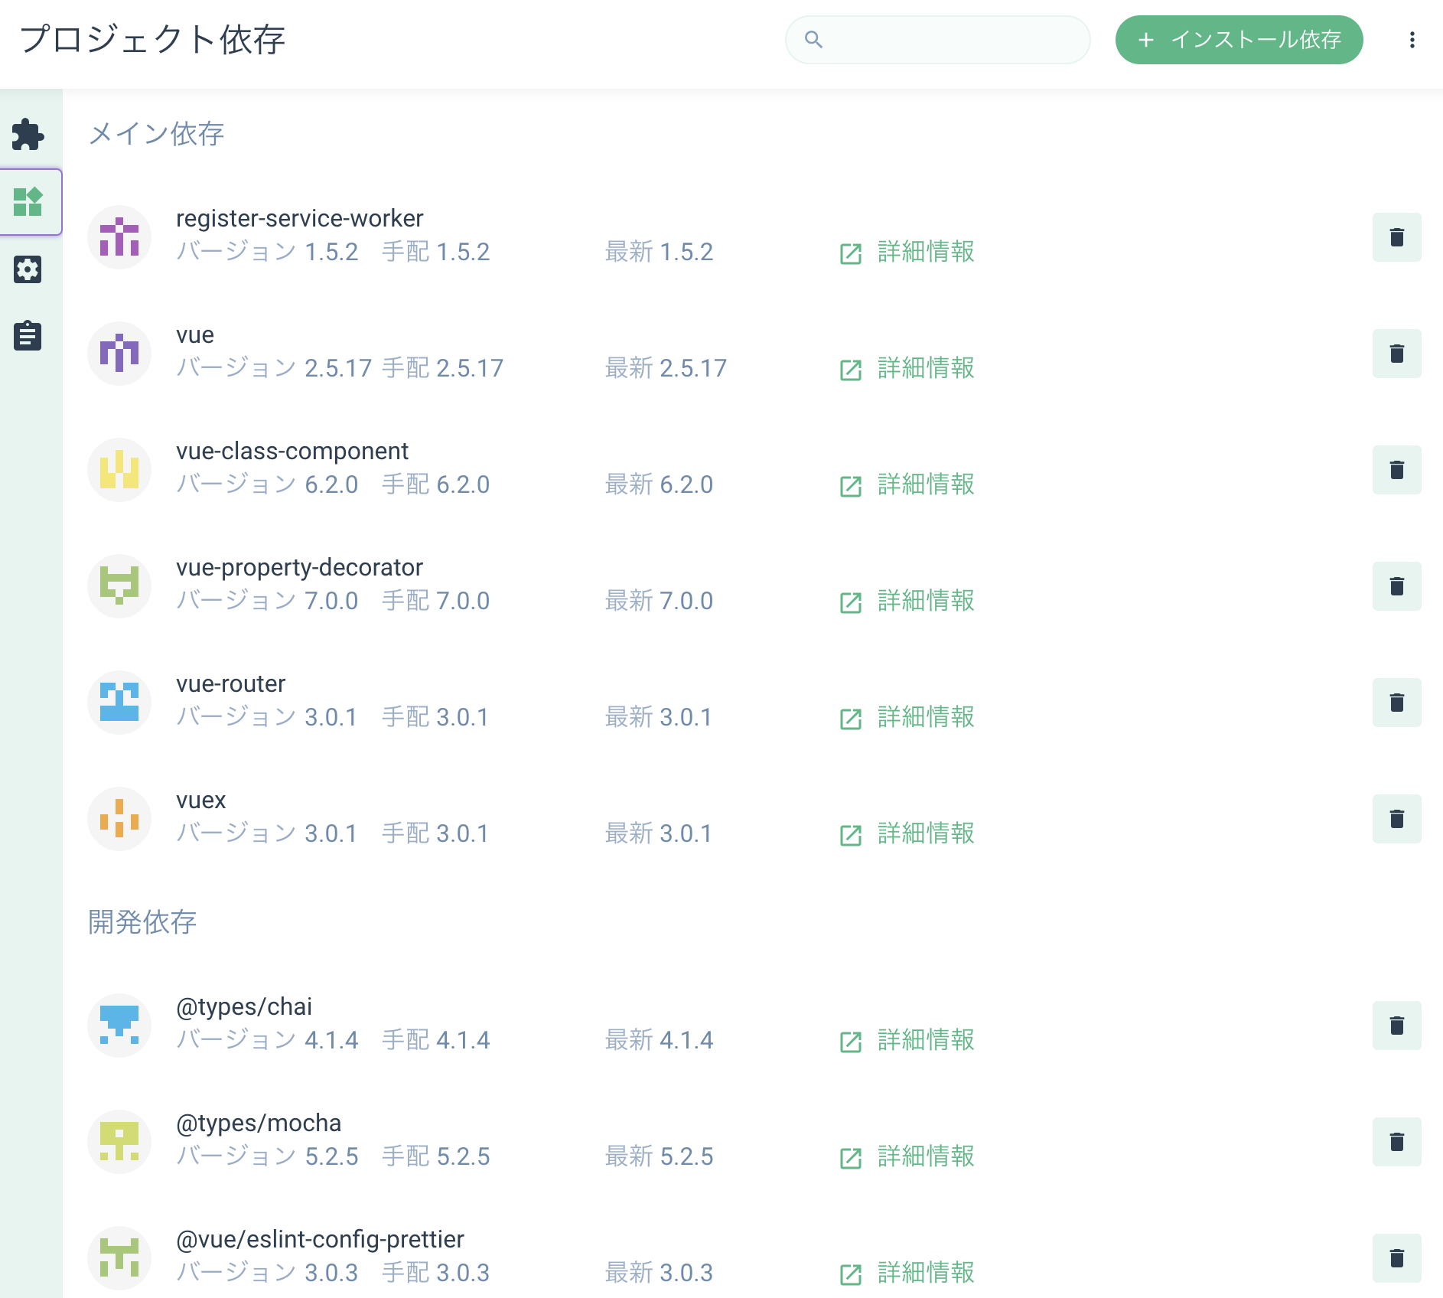
Task: Open 詳細情報 link for vue-property-decorator
Action: (x=907, y=601)
